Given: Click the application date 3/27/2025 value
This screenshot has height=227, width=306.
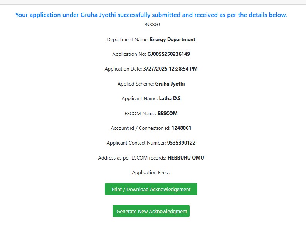Looking at the screenshot, I should [170, 69].
